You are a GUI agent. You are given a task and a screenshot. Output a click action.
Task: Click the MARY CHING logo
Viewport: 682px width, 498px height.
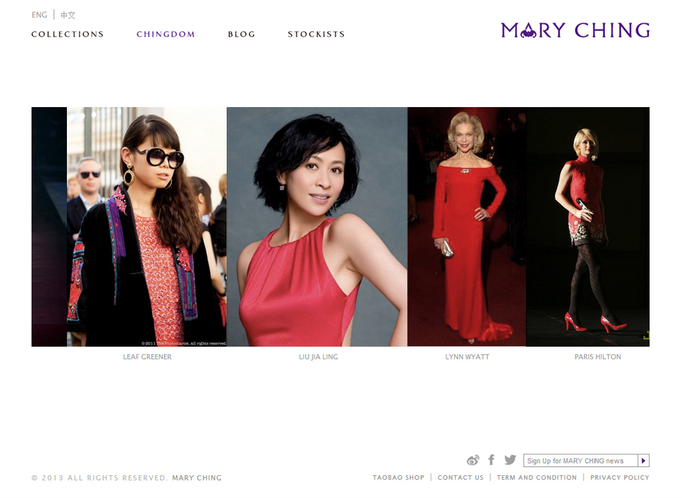pyautogui.click(x=575, y=30)
